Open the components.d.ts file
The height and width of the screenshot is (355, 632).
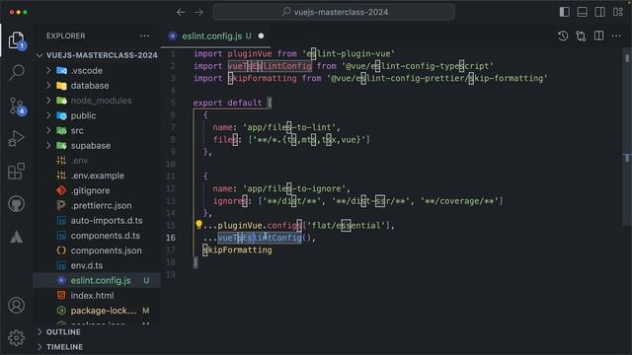97,236
